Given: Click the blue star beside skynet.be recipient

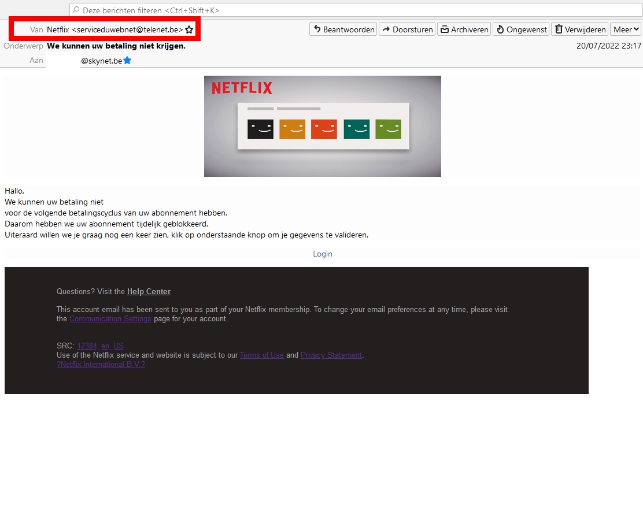Looking at the screenshot, I should [127, 60].
